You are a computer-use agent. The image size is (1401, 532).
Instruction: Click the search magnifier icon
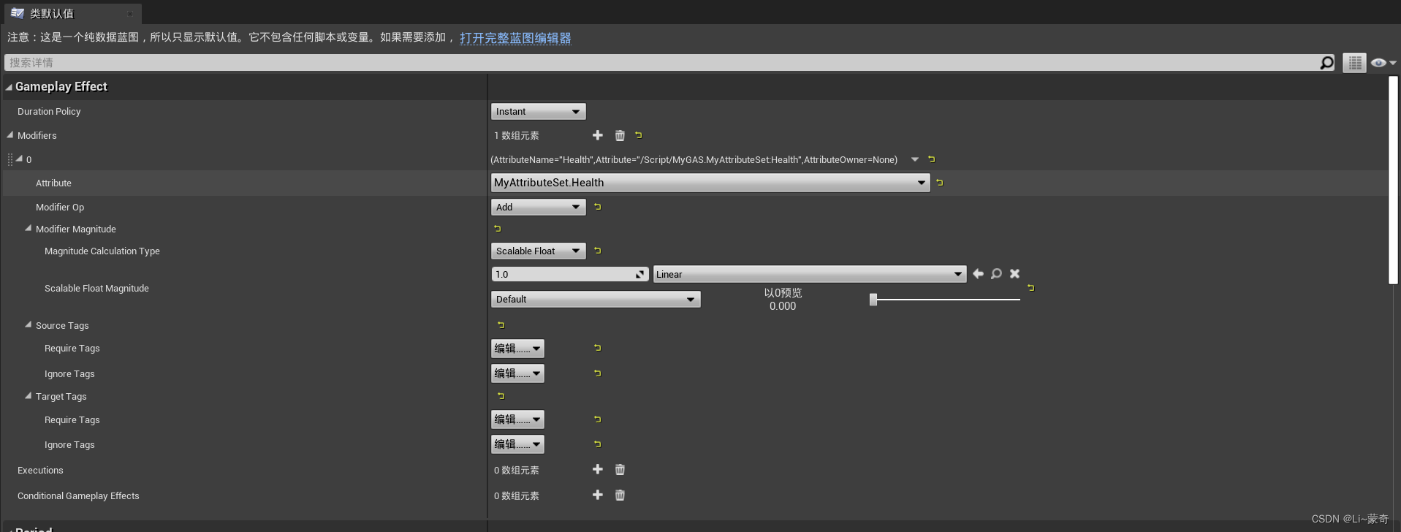pos(1326,63)
